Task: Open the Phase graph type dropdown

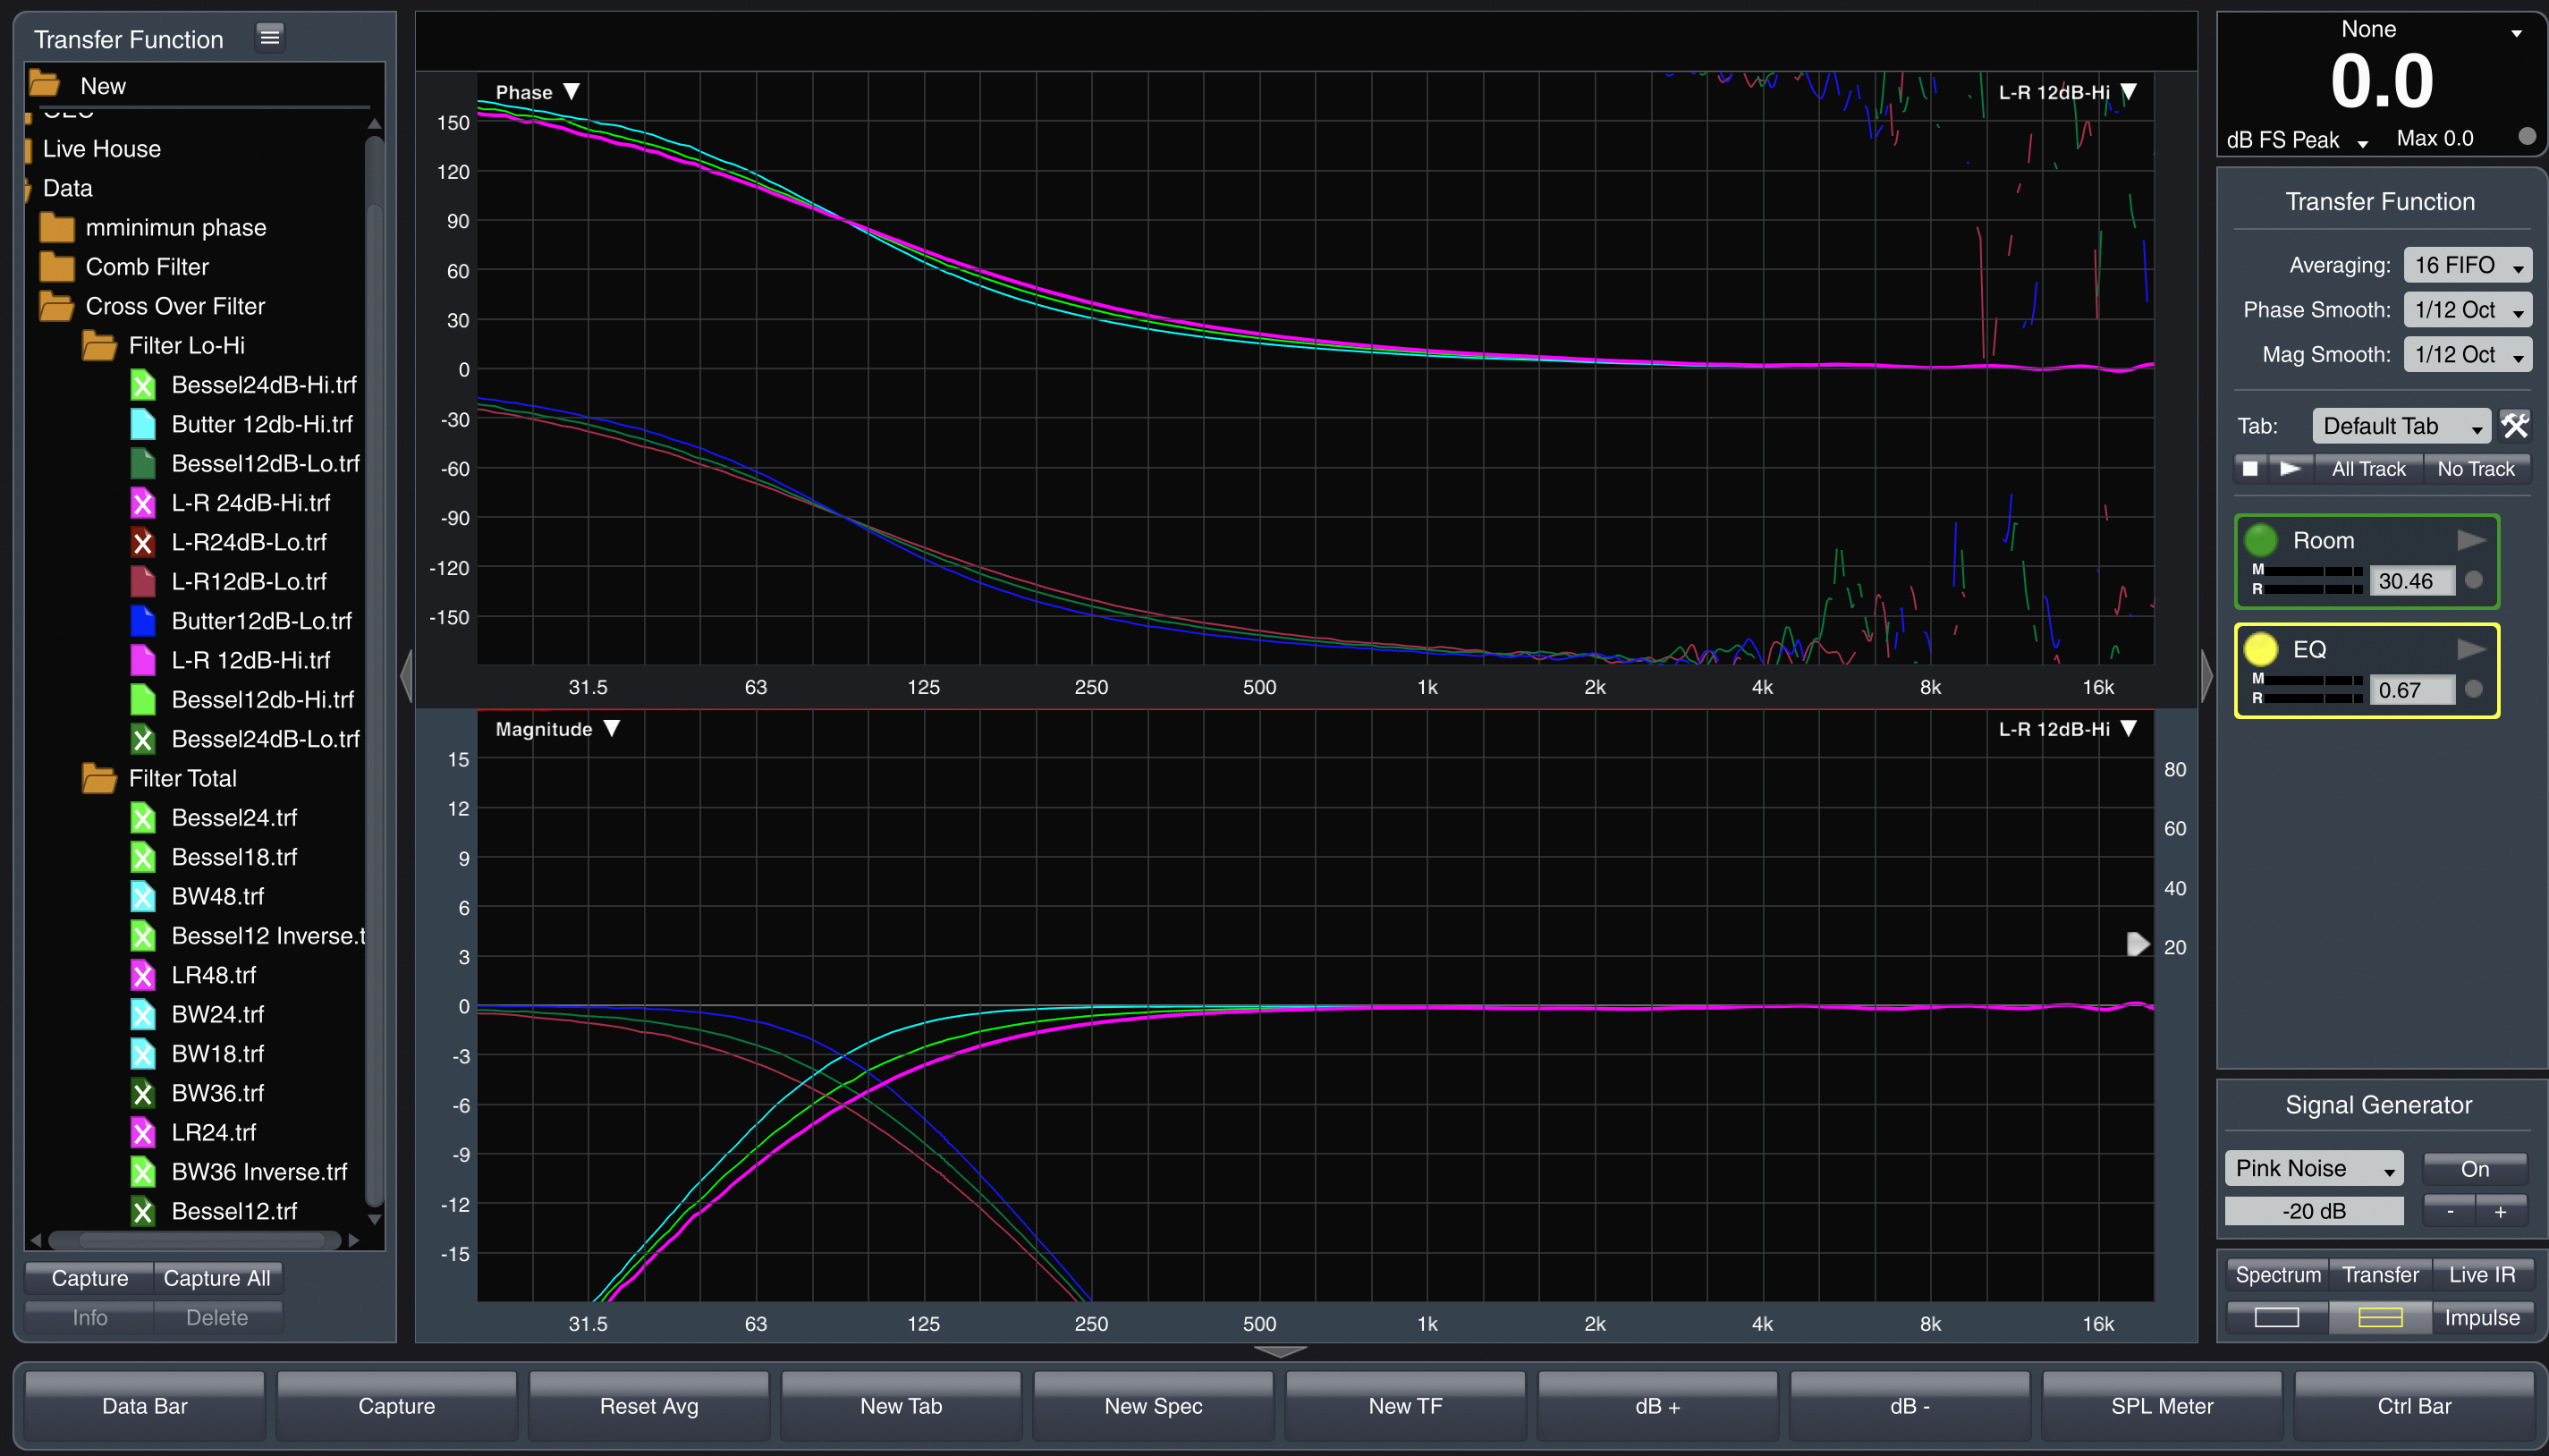Action: tap(537, 92)
